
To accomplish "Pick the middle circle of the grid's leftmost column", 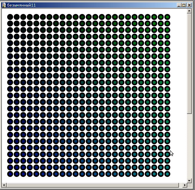I will click(x=10, y=95).
